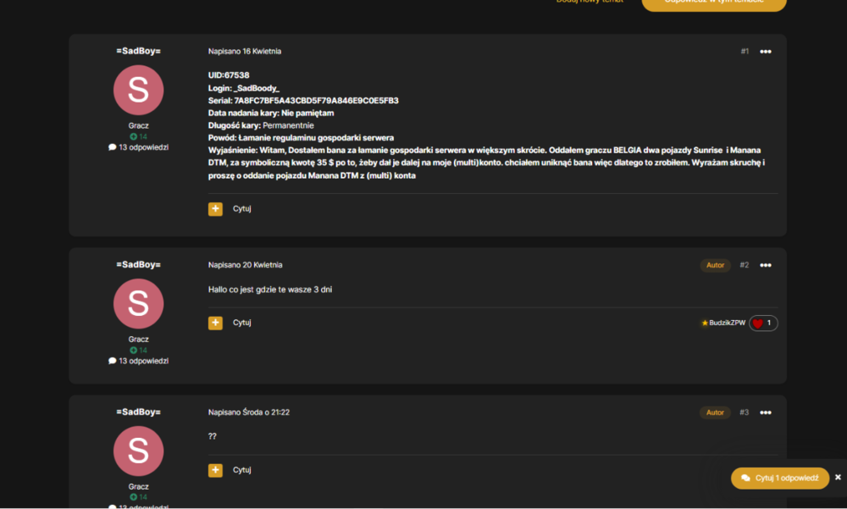Click the 'Dodaj nowy temat' link at top
This screenshot has width=847, height=509.
pyautogui.click(x=590, y=2)
